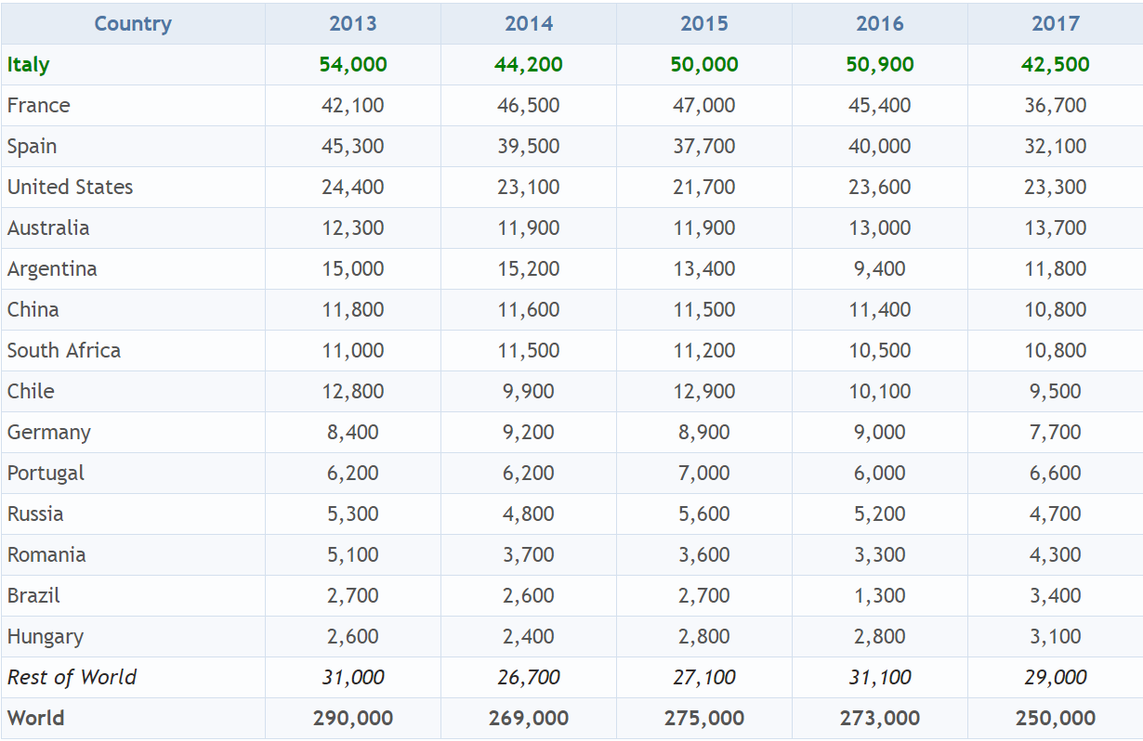Select the Rest of World row label
The height and width of the screenshot is (741, 1143).
(x=72, y=678)
